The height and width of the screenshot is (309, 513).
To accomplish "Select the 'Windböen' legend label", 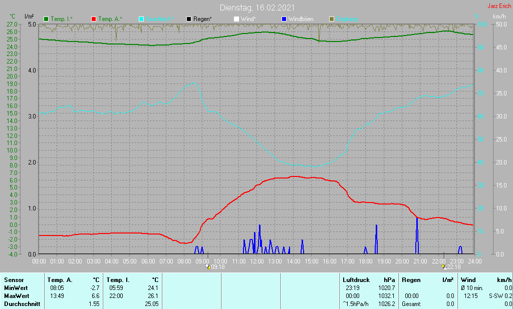I will (x=301, y=19).
